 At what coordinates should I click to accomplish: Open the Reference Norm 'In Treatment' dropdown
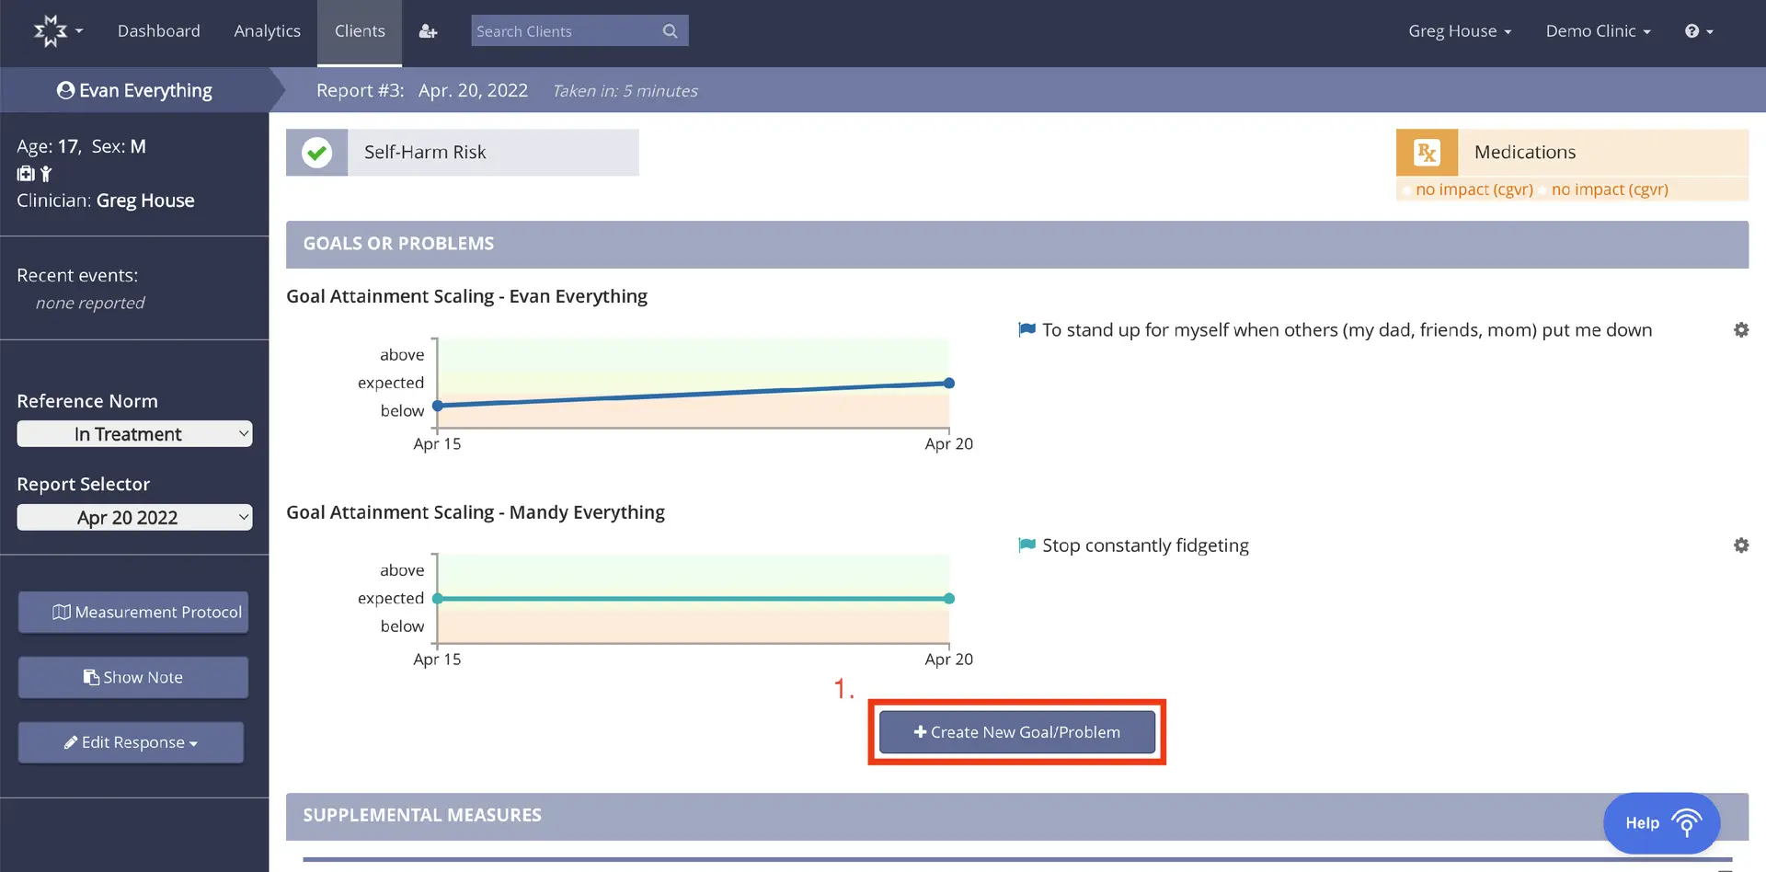pyautogui.click(x=134, y=433)
